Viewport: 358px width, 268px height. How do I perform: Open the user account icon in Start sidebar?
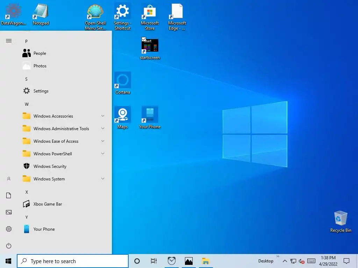(x=9, y=179)
